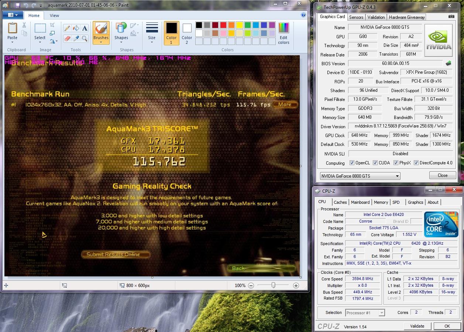Image resolution: width=464 pixels, height=332 pixels.
Task: Click the Brushes paintbrush icon
Action: pyautogui.click(x=101, y=28)
